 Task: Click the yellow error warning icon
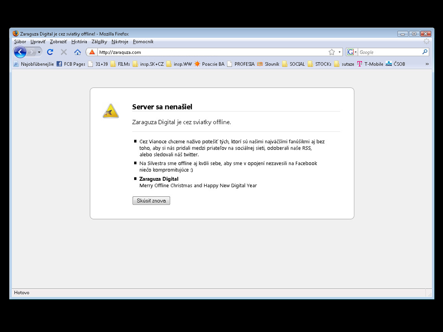click(110, 111)
